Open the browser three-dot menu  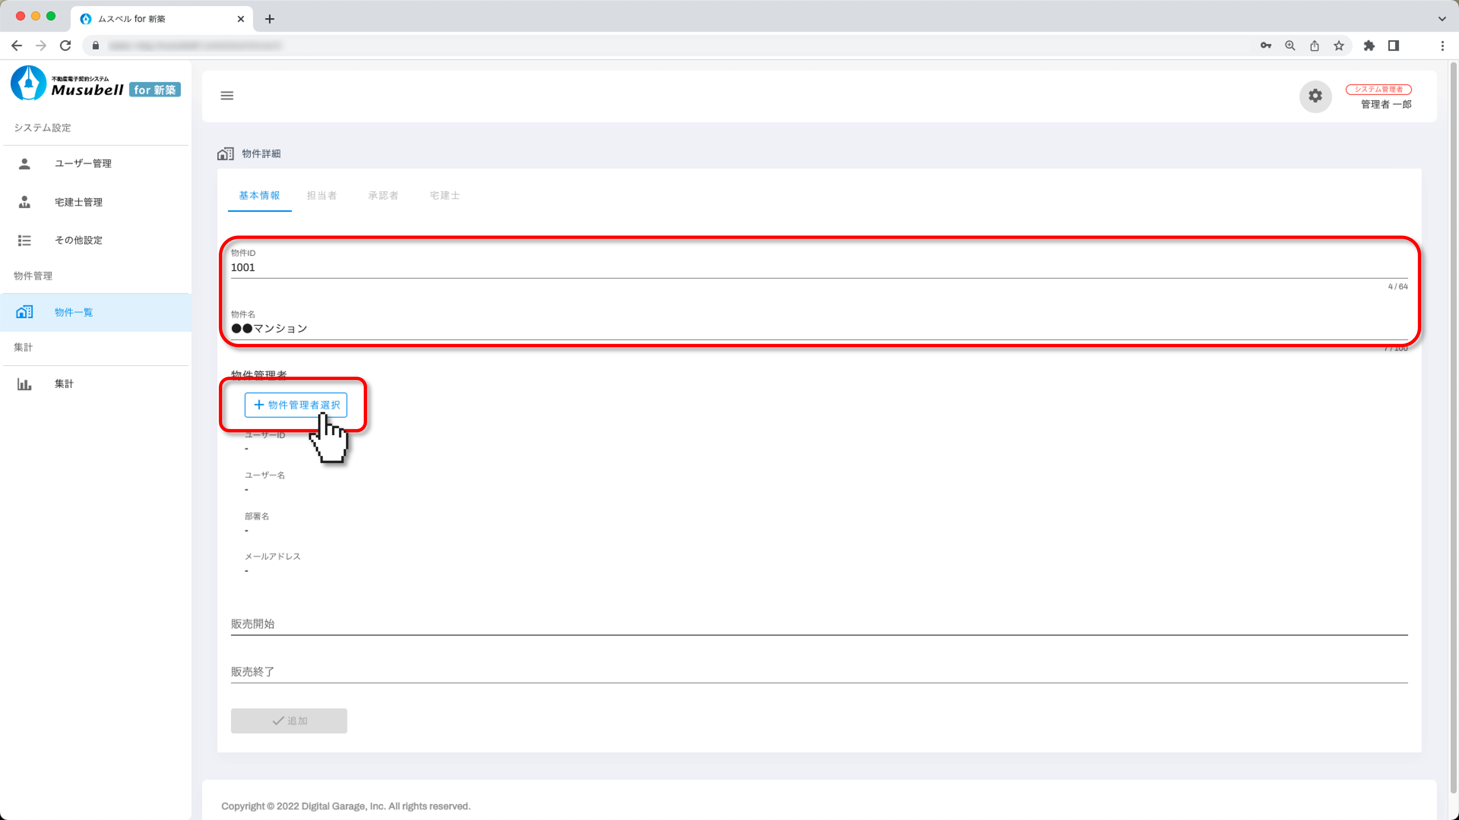1442,46
